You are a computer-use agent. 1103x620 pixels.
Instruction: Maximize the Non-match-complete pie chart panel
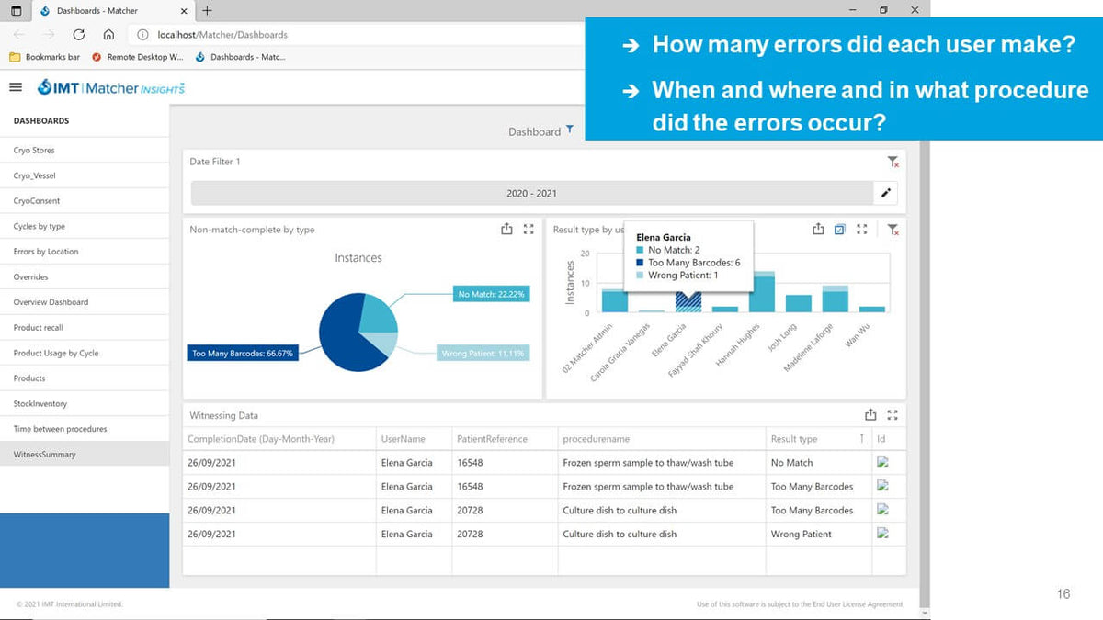click(529, 230)
